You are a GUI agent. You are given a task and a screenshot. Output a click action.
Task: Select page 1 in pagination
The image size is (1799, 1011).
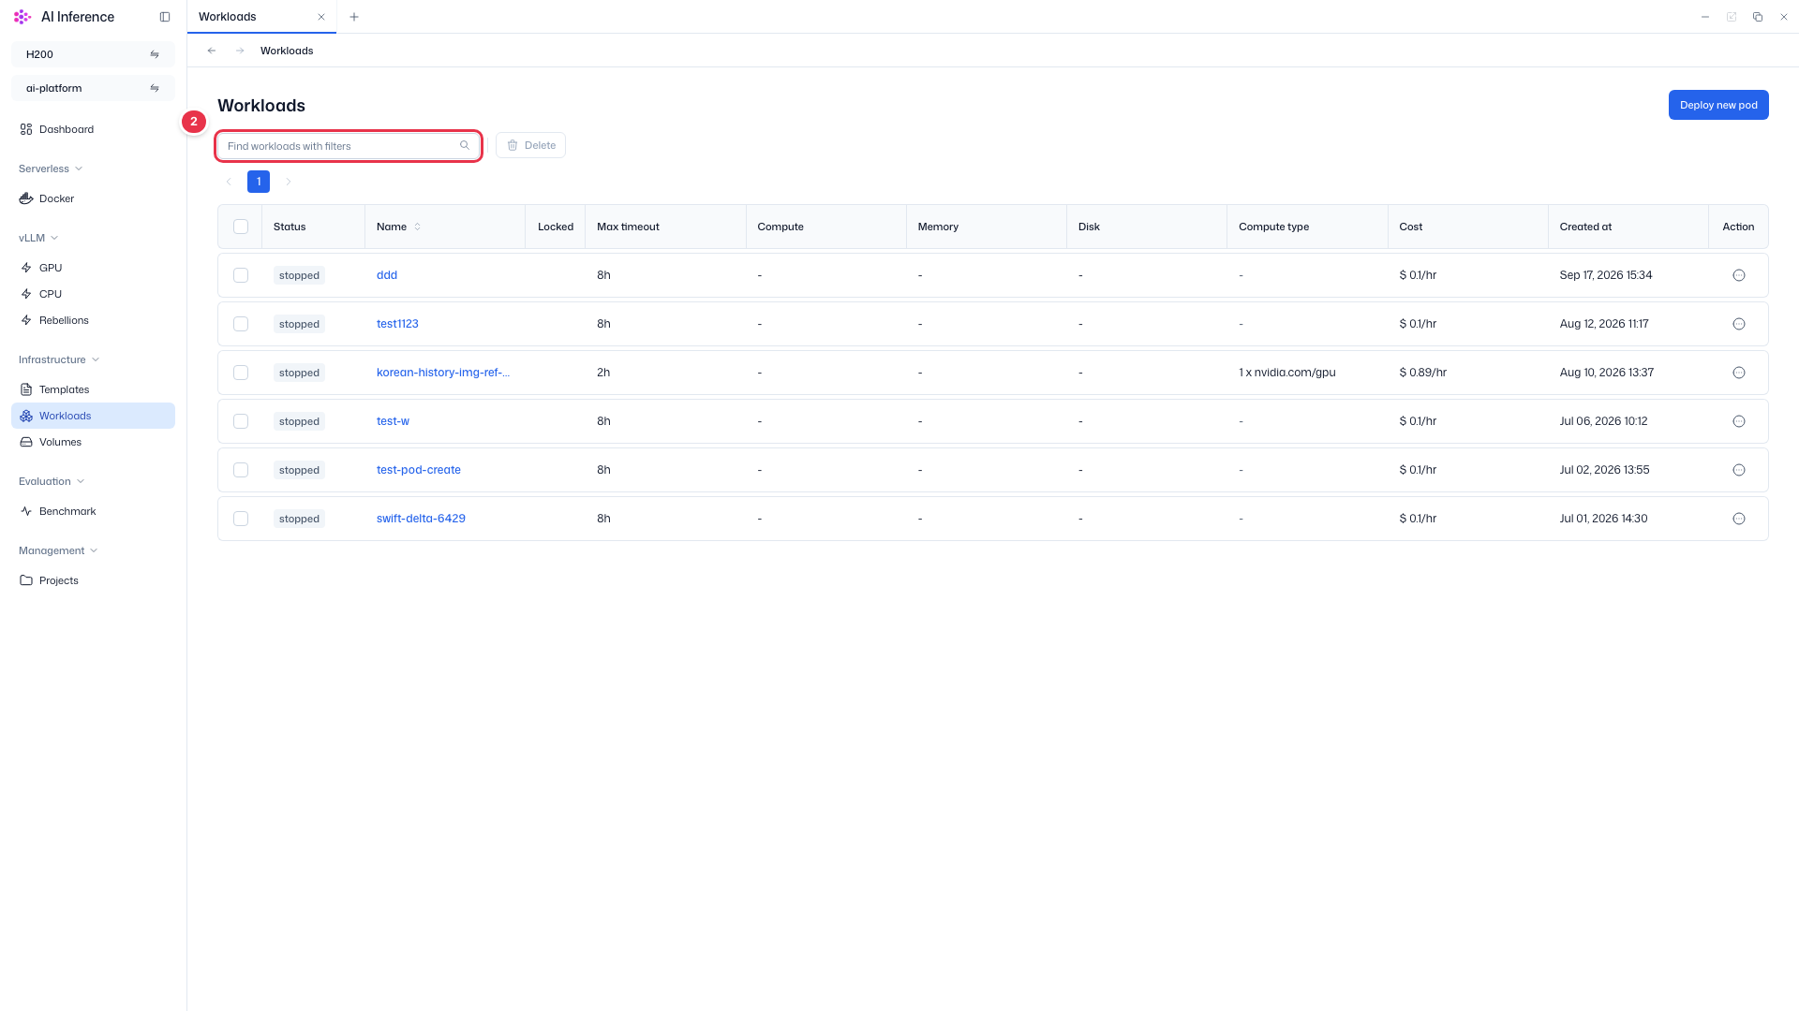tap(259, 182)
